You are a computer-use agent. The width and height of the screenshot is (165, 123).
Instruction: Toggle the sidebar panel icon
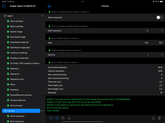coord(4,6)
